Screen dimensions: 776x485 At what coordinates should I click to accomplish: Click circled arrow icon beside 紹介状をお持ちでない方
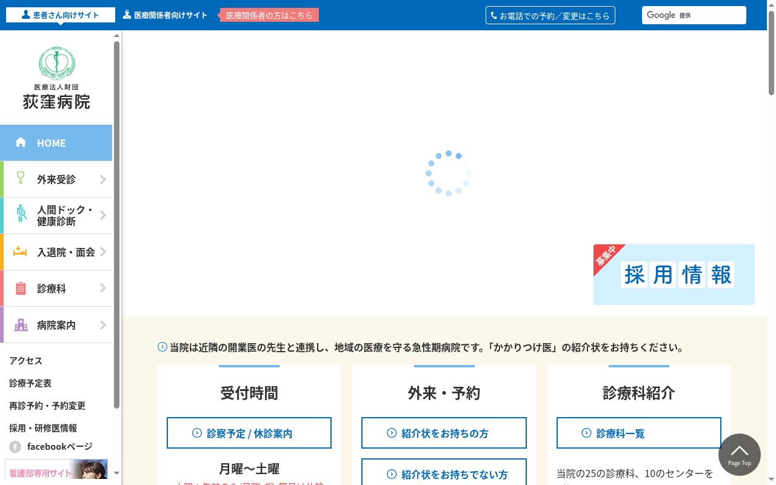(x=392, y=474)
